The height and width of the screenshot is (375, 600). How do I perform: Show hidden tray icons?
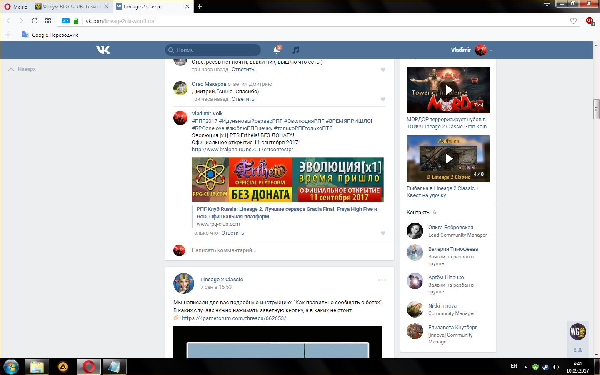525,367
